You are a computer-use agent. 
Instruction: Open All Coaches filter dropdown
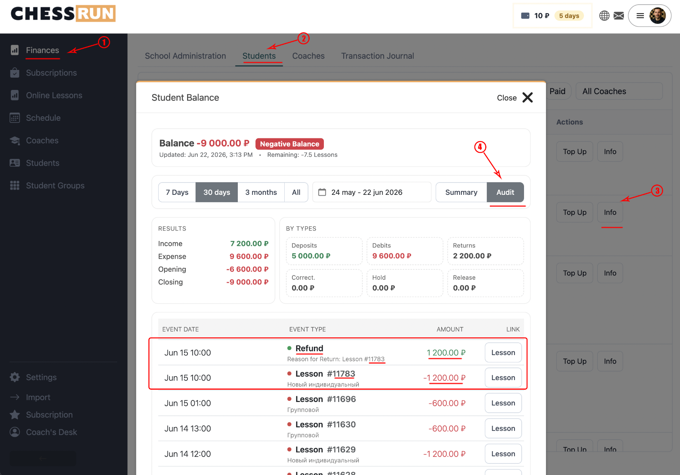coord(619,91)
